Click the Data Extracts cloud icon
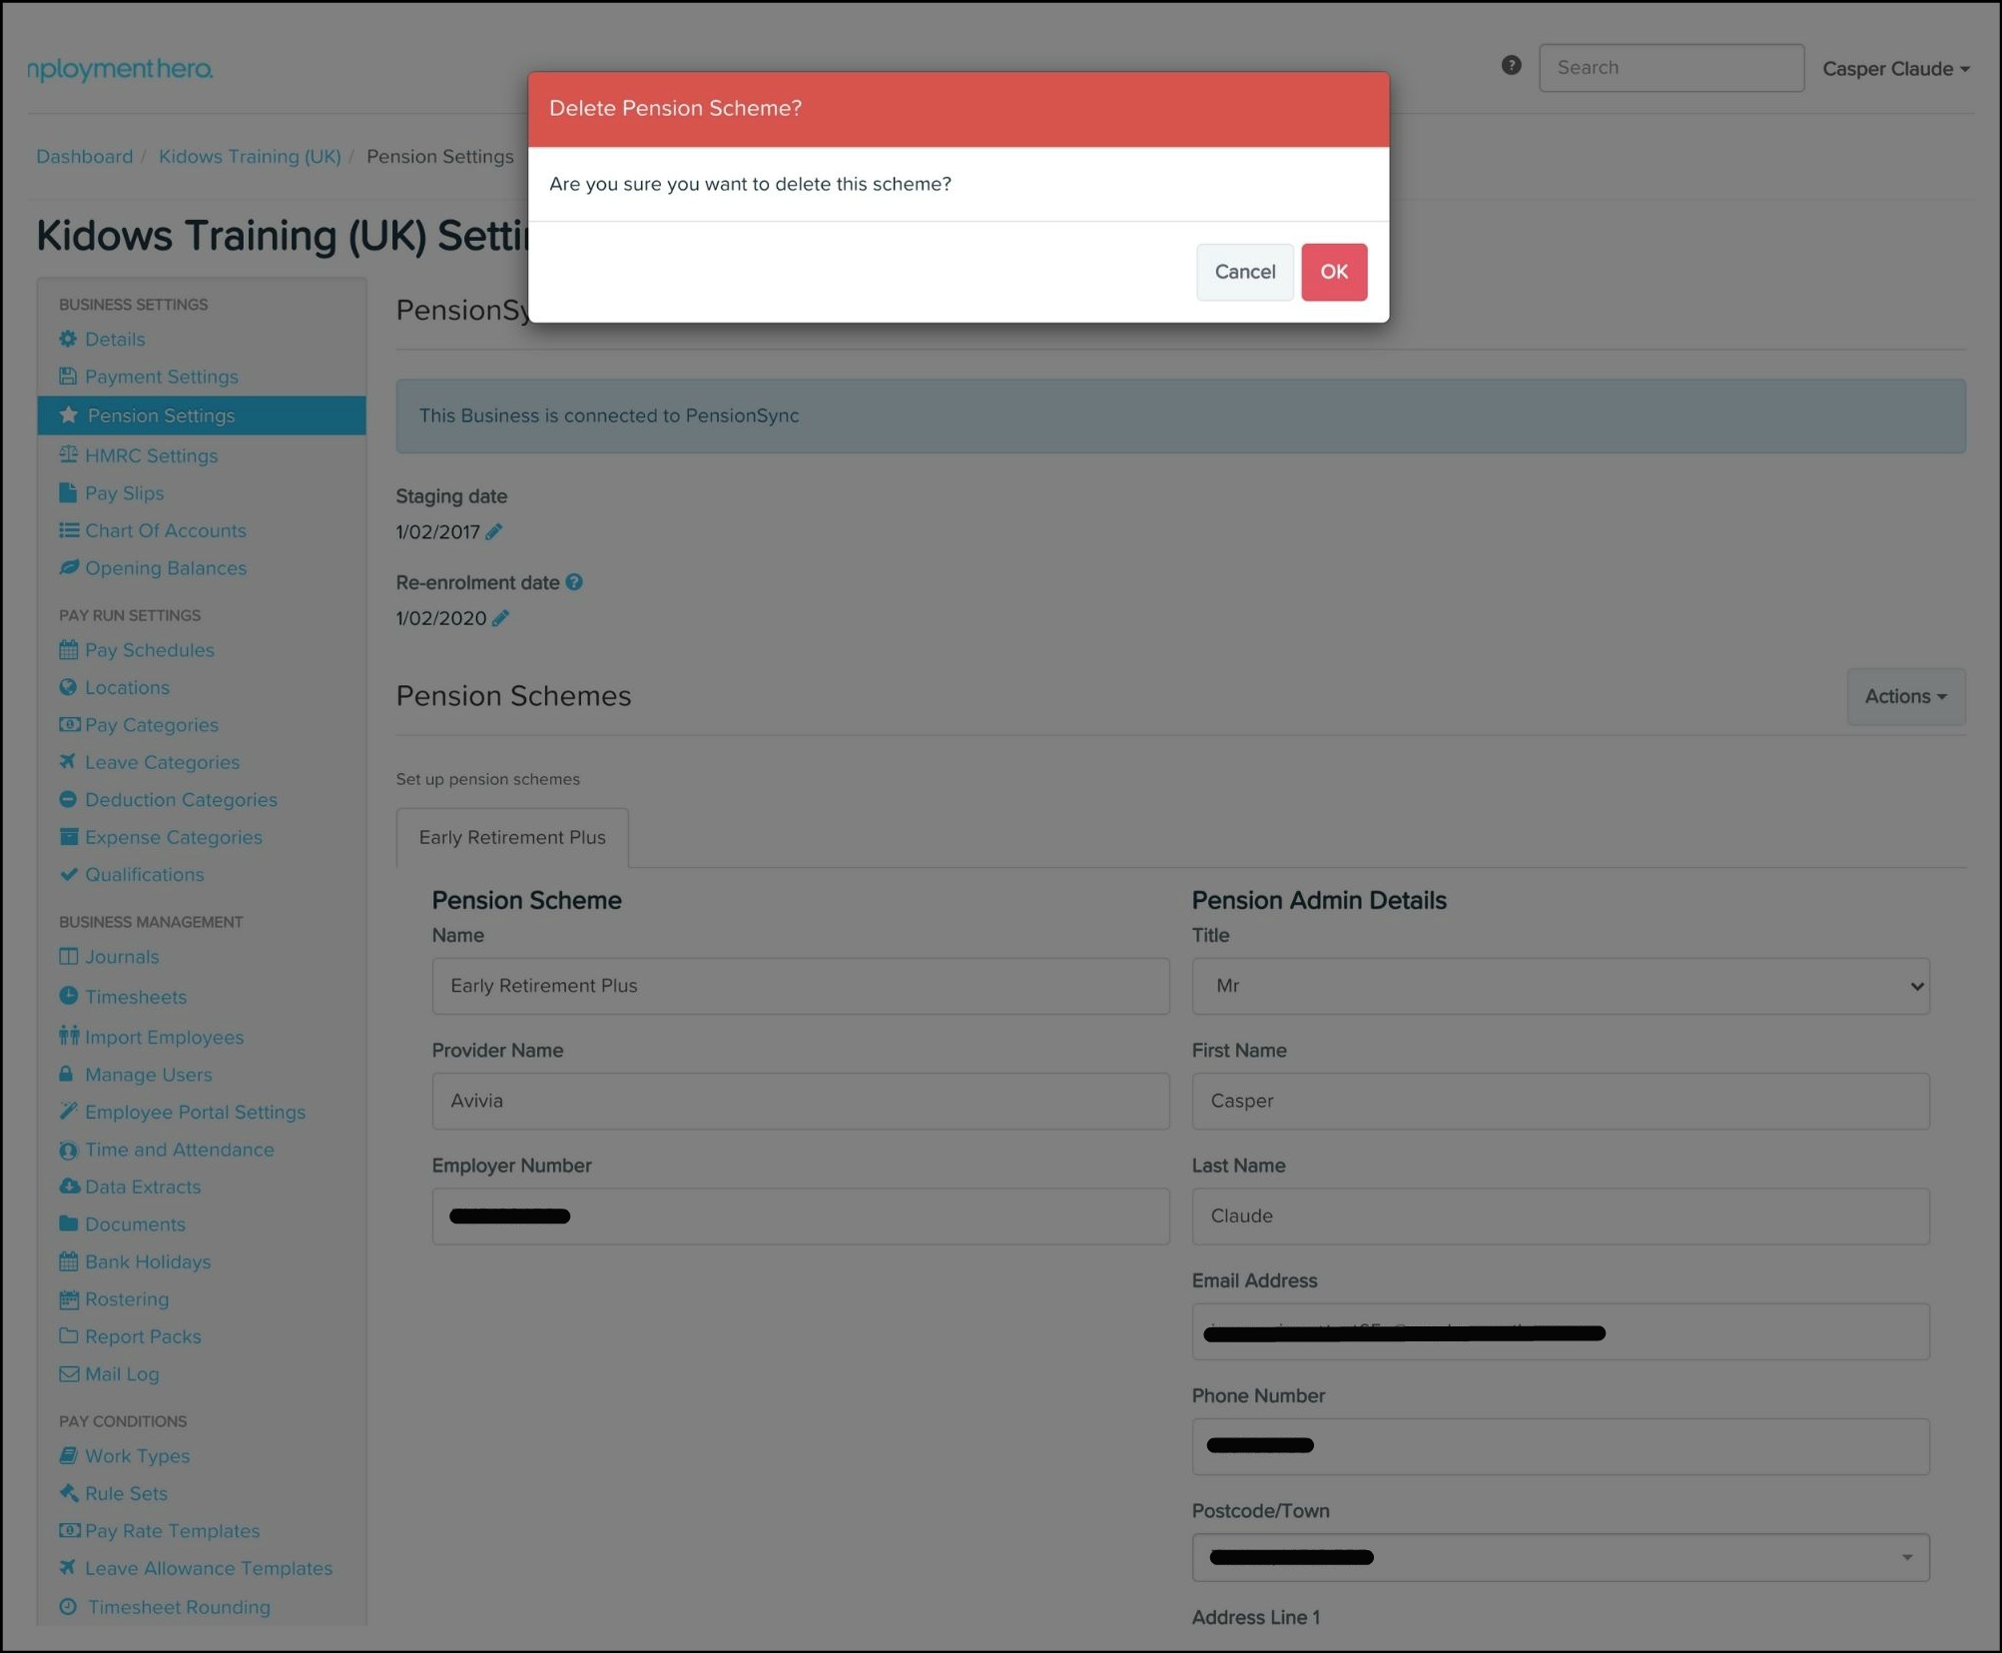This screenshot has height=1653, width=2002. (68, 1187)
